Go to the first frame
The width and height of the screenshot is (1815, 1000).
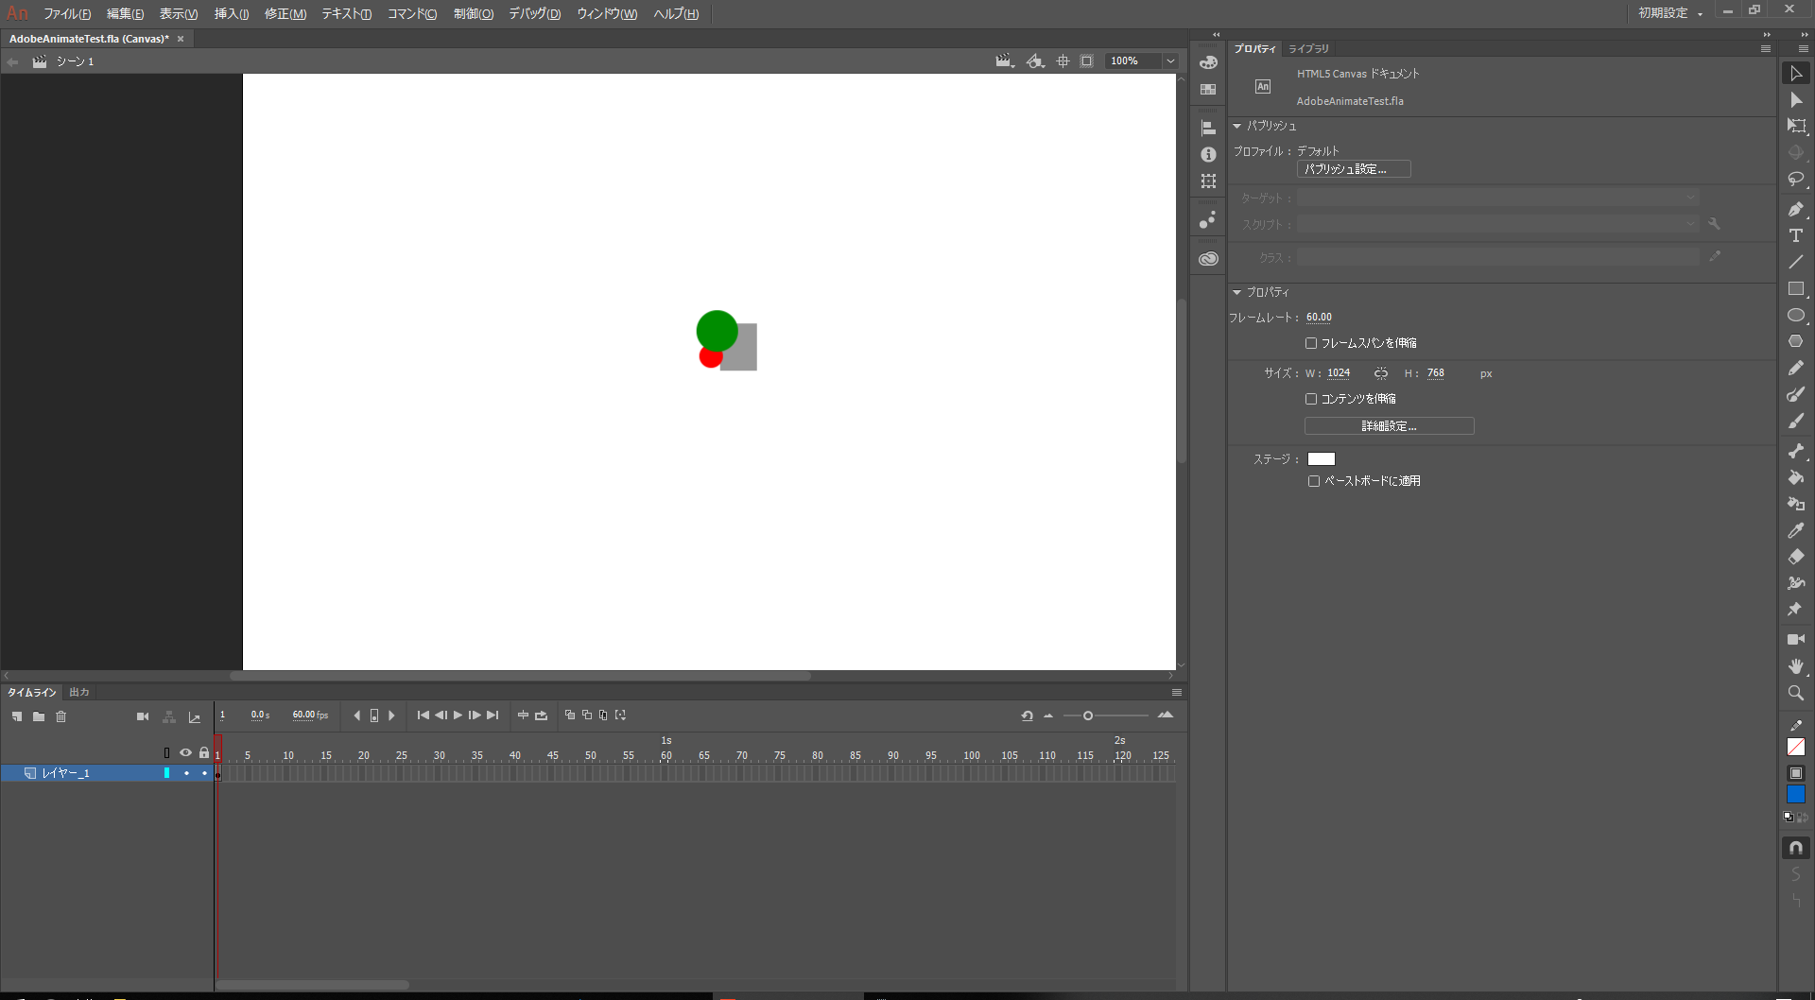click(x=423, y=716)
